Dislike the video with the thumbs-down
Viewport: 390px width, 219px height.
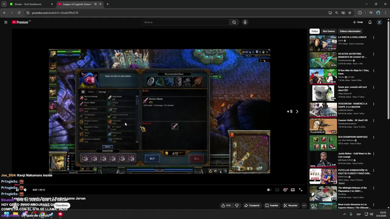tap(237, 206)
